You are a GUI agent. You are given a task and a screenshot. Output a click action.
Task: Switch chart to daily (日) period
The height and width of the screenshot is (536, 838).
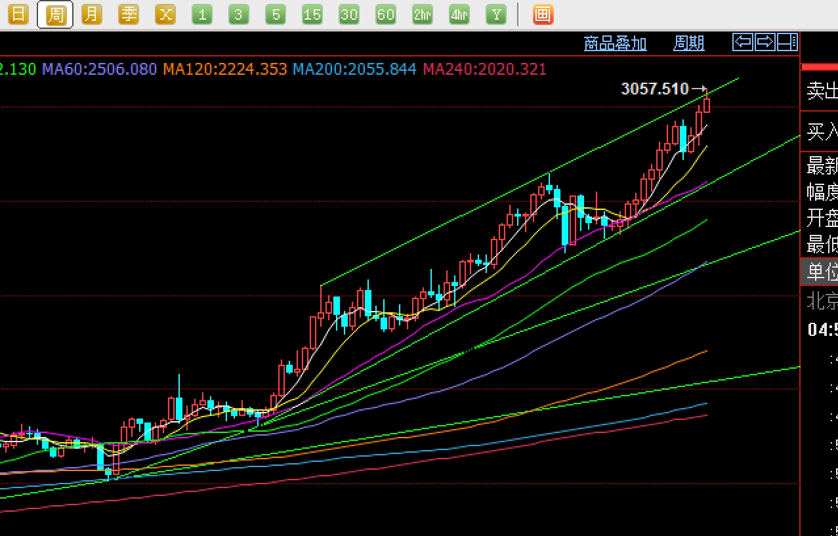pos(18,14)
